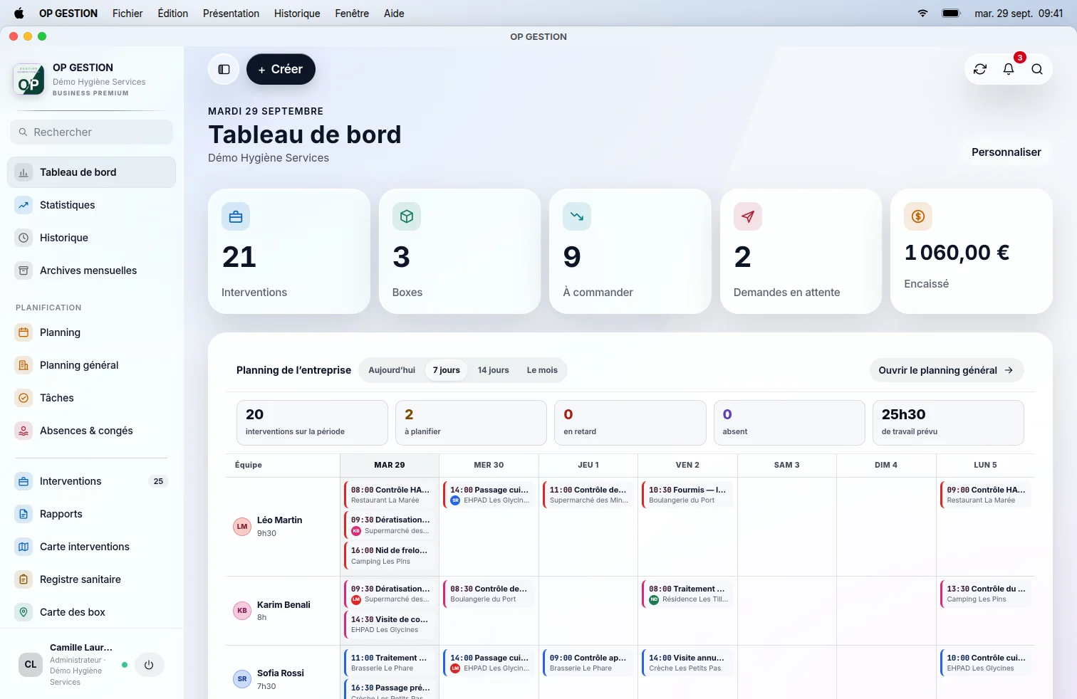Toggle the sidebar panel icon

[224, 69]
